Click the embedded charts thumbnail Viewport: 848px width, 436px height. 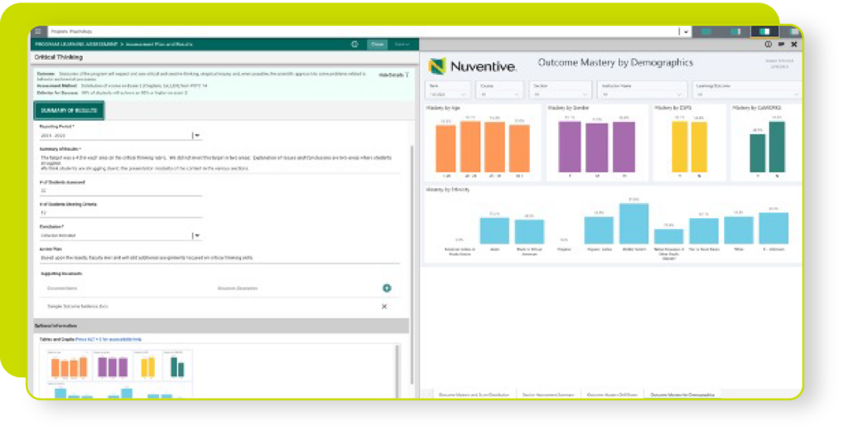[120, 374]
